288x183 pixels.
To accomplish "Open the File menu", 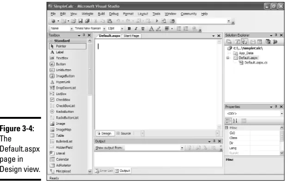I will tap(53, 14).
